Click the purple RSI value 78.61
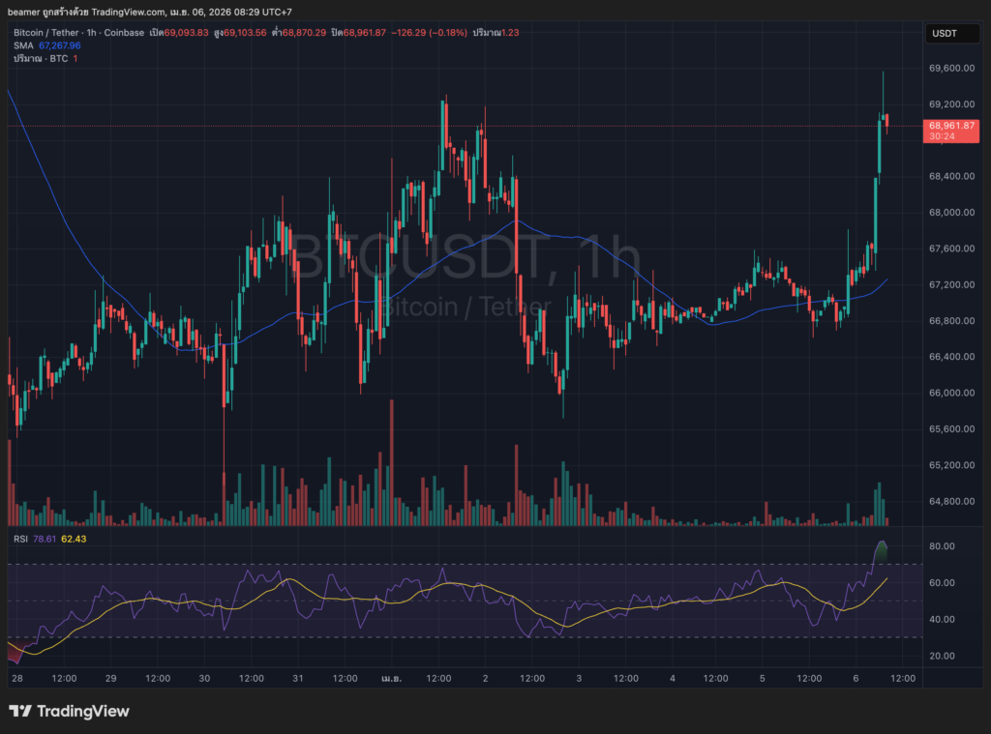This screenshot has height=734, width=991. click(45, 539)
